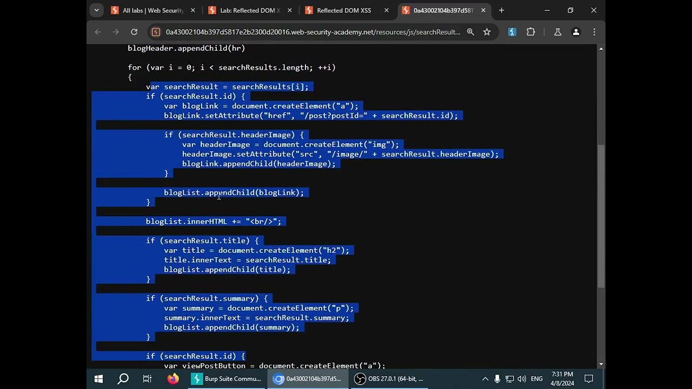Close the Lab: Reflected DOM tab
Screen dimensions: 692x389
(x=289, y=10)
